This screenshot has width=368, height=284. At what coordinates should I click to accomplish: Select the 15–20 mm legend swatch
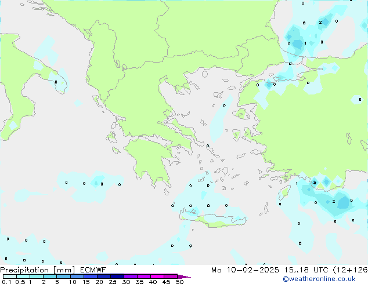[91, 276]
